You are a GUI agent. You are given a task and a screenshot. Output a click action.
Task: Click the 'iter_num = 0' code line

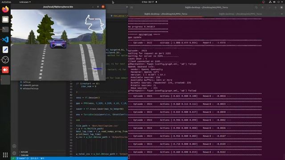(x=89, y=86)
